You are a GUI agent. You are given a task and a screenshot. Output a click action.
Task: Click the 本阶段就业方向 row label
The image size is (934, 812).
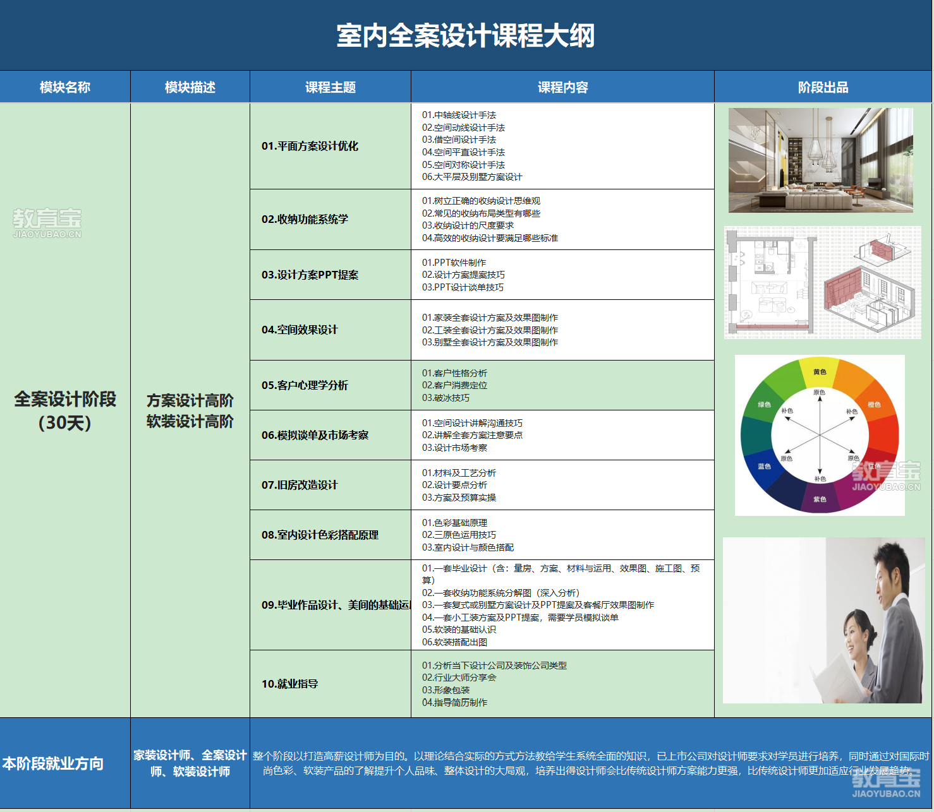(53, 763)
